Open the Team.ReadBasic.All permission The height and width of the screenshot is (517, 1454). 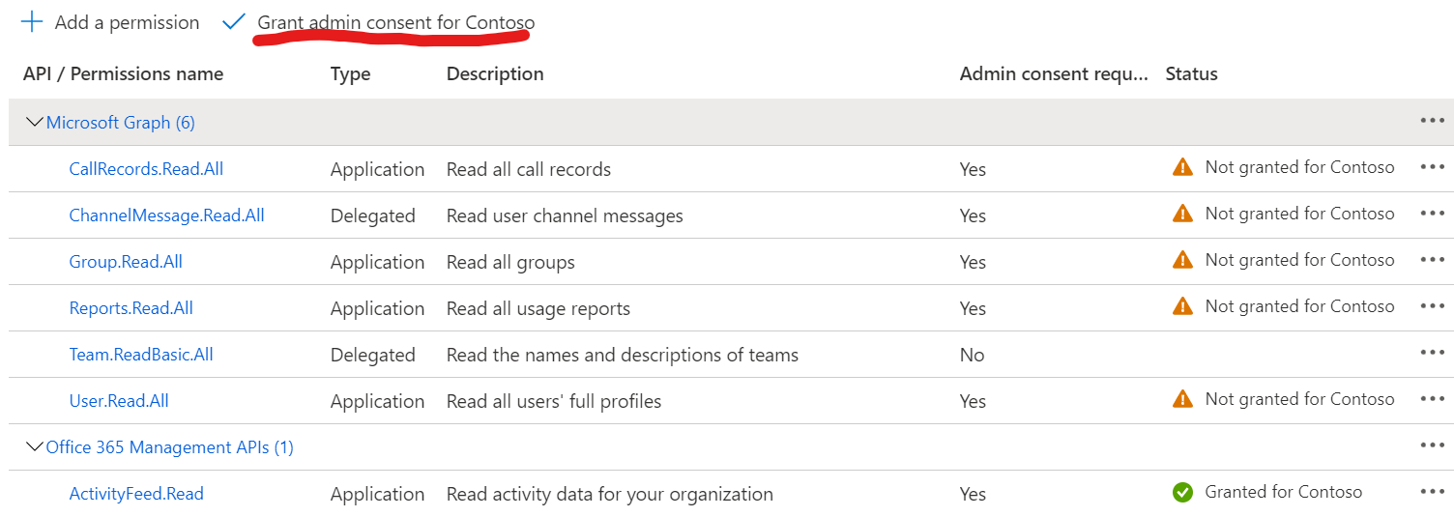point(141,355)
